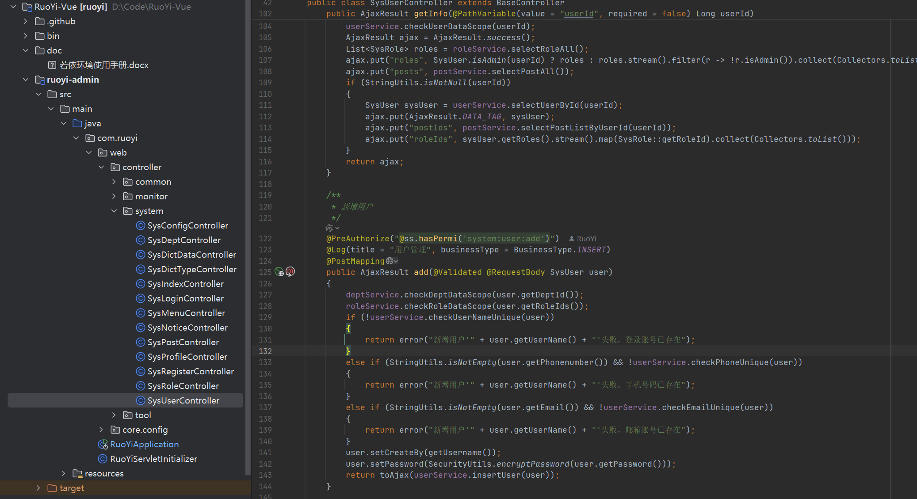Viewport: 917px width, 499px height.
Task: Click the SysIndexController class icon
Action: pos(141,284)
